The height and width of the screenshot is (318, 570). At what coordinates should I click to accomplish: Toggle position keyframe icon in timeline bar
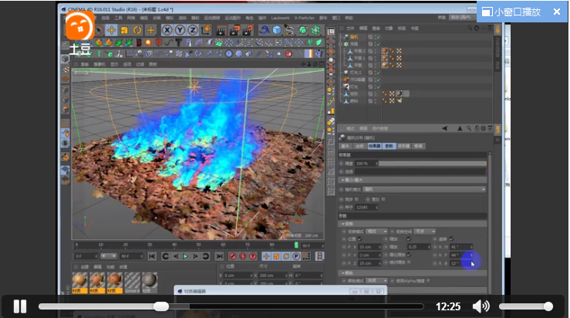pyautogui.click(x=266, y=256)
